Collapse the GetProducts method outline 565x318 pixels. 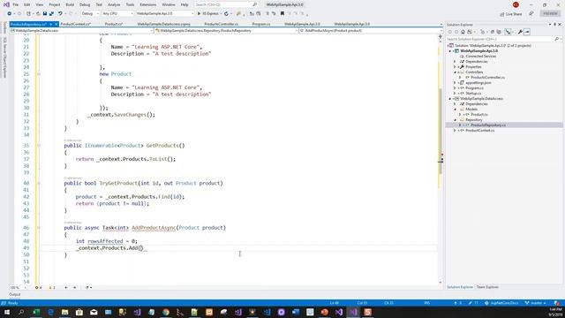(39, 146)
